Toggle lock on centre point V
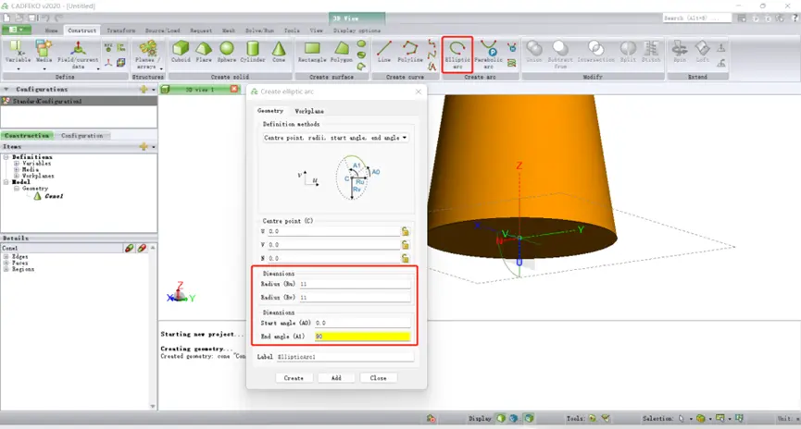This screenshot has width=801, height=429. coord(405,245)
